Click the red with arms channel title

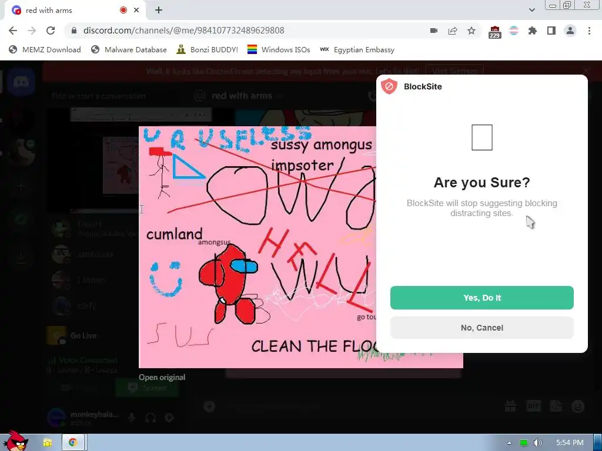[242, 96]
